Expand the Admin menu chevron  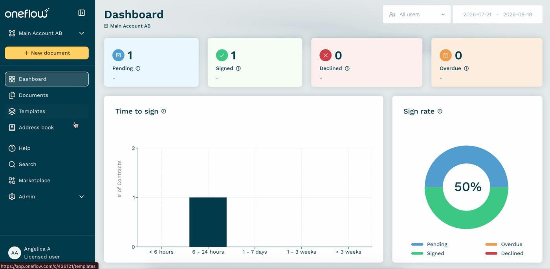pyautogui.click(x=82, y=197)
